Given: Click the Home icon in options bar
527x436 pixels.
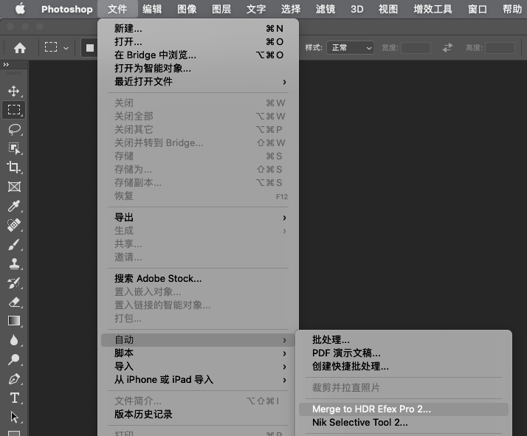Looking at the screenshot, I should coord(20,48).
